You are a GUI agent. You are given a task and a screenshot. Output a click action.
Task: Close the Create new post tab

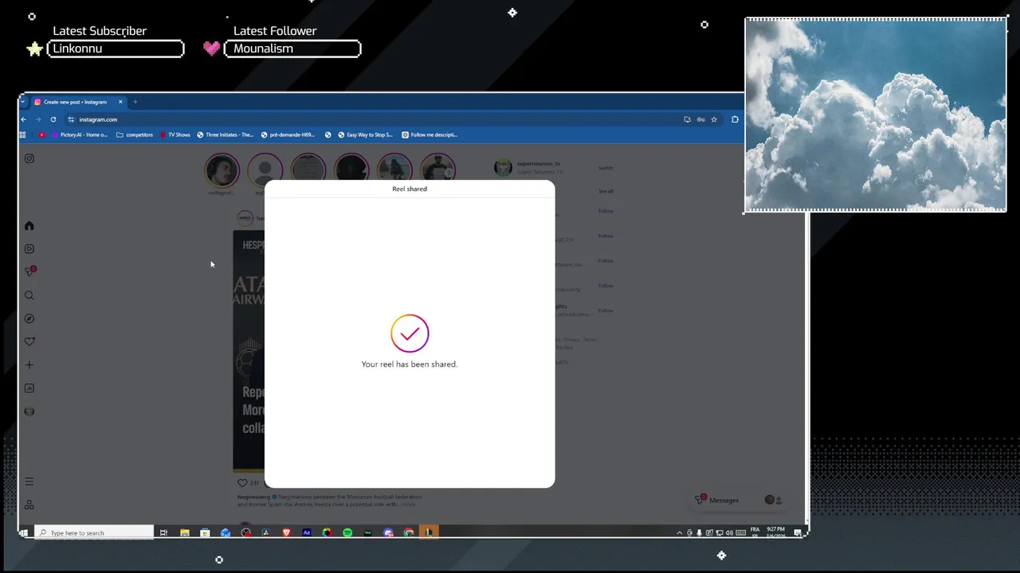(x=120, y=102)
